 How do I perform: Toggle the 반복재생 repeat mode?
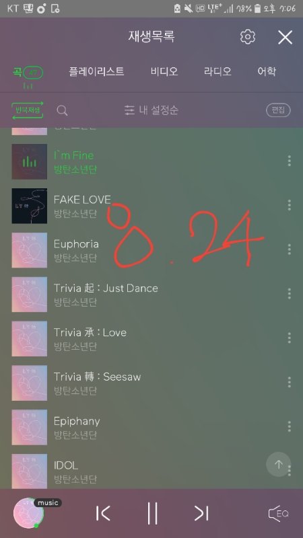pos(28,110)
